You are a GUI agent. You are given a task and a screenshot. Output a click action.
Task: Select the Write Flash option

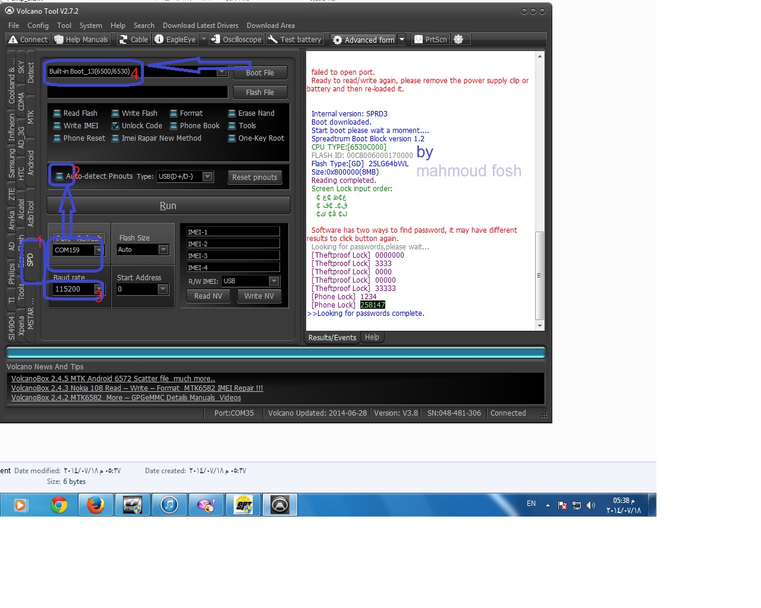pos(134,113)
